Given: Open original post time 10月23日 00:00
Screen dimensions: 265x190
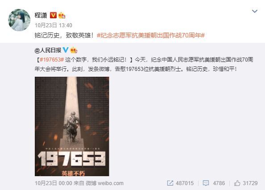Looking at the screenshot, I should [54, 183].
